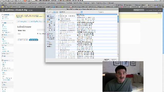Click the white button left of the blue upload button

(23, 40)
